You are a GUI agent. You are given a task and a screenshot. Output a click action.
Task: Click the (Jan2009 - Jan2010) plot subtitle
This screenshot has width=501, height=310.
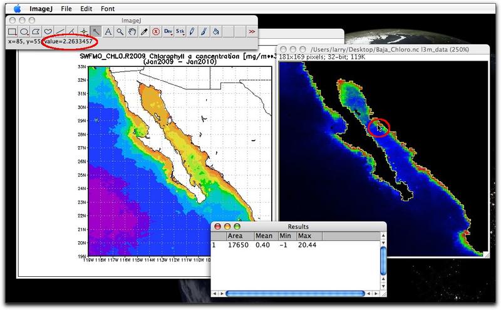(180, 62)
